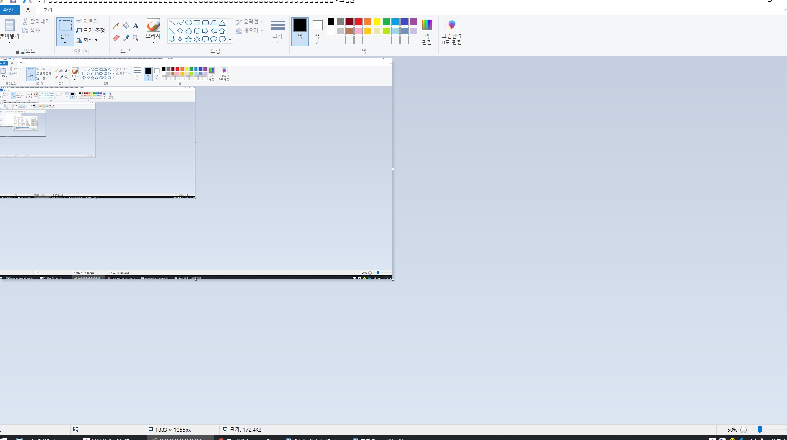Viewport: 787px width, 440px height.
Task: Select the Pencil tool
Action: point(116,26)
